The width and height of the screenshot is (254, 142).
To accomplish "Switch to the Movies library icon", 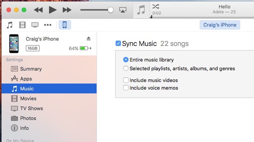I will (x=22, y=25).
